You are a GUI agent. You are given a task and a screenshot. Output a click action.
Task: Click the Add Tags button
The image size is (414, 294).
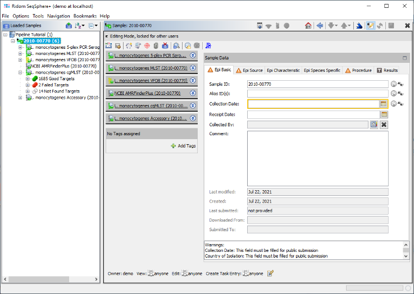183,146
